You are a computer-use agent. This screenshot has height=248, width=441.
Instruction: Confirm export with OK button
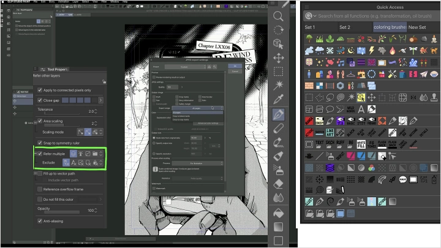(235, 66)
